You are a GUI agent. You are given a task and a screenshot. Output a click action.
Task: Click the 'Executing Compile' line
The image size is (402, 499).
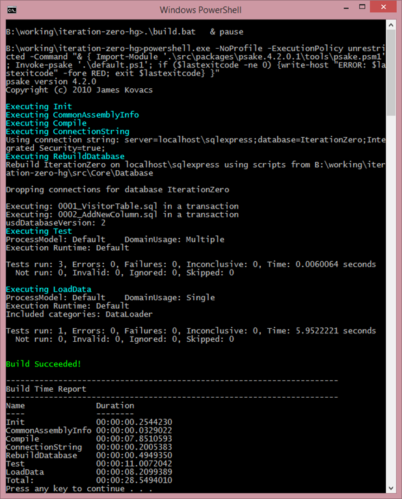click(46, 123)
